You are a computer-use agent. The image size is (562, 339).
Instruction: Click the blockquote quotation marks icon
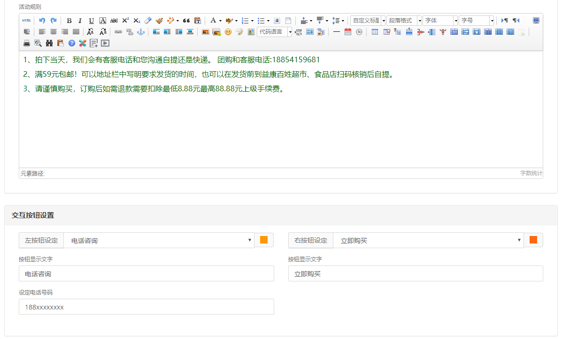pos(186,21)
